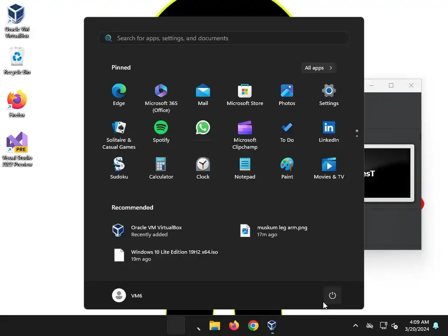
Task: Open the WhatsApp pinned icon
Action: click(203, 128)
